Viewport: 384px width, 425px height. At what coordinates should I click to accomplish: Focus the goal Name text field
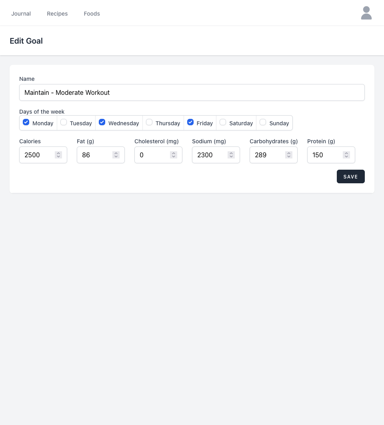pyautogui.click(x=192, y=92)
